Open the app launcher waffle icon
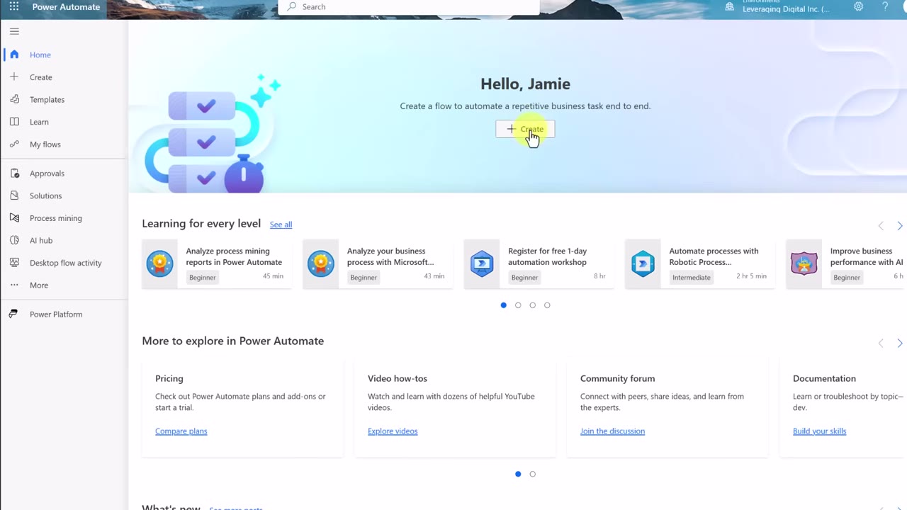907x510 pixels. pyautogui.click(x=14, y=6)
